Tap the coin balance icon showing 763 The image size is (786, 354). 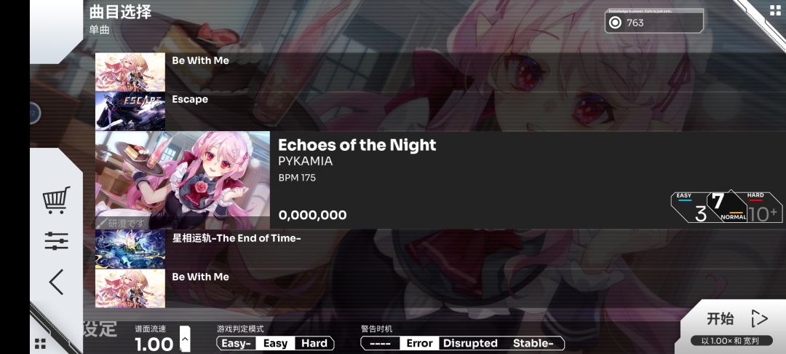click(x=615, y=23)
